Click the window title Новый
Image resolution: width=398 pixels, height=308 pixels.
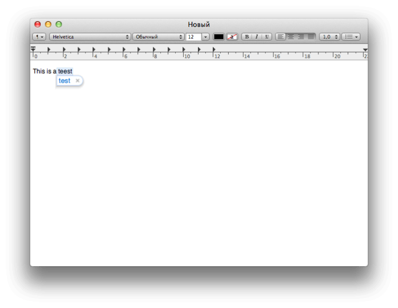pyautogui.click(x=199, y=24)
